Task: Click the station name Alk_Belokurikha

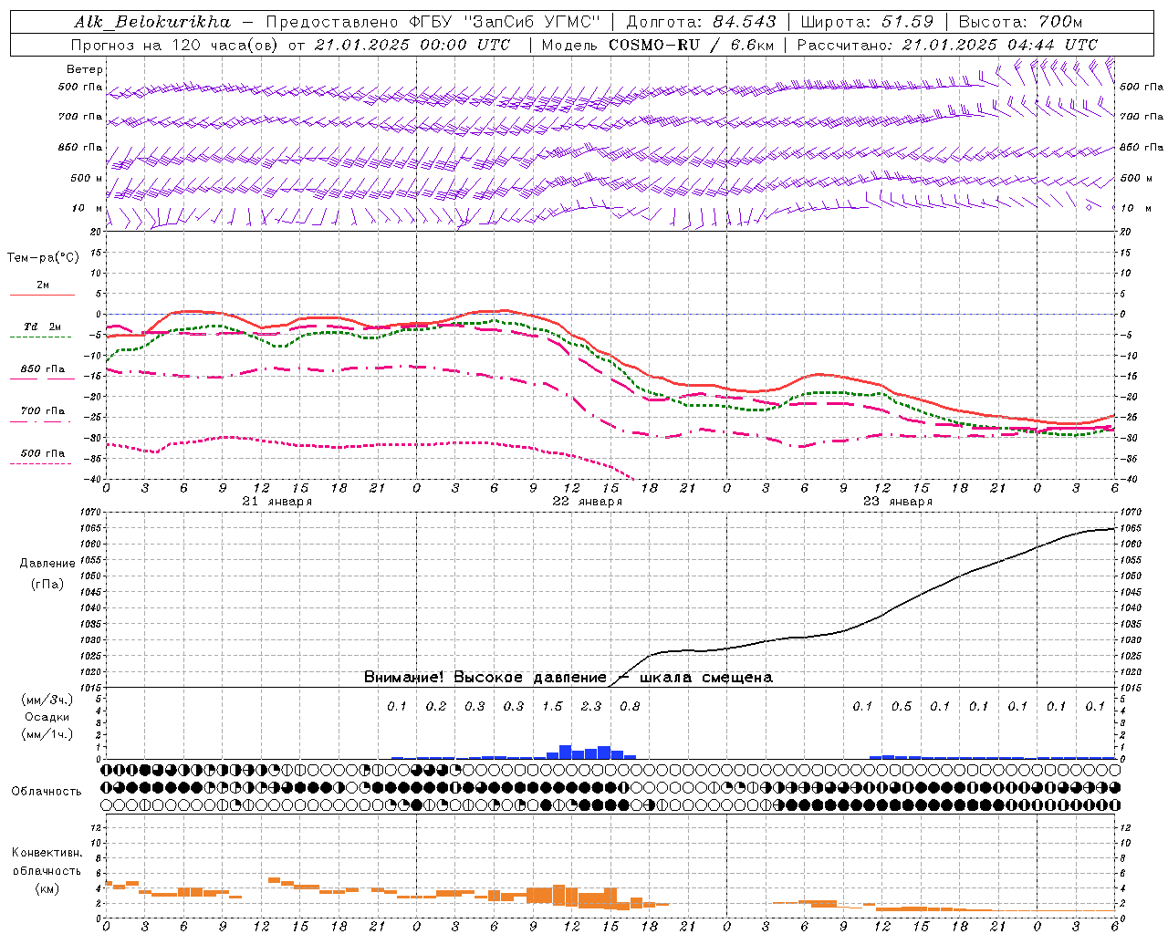Action: [152, 22]
